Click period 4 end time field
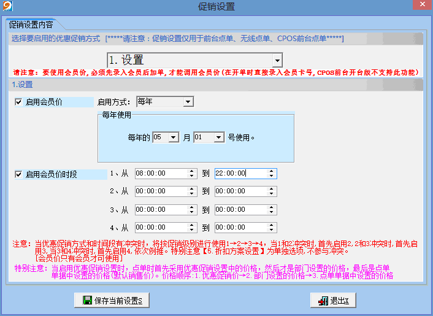Screen dimensions: 433x316 pyautogui.click(x=239, y=227)
